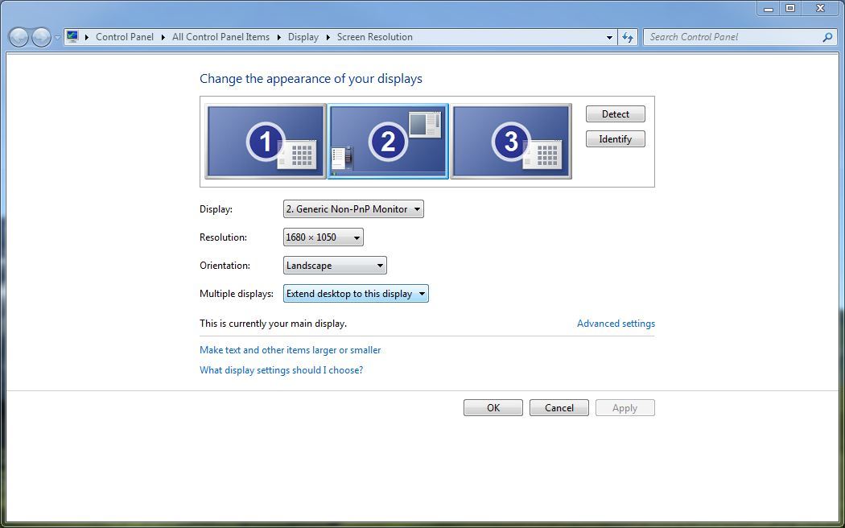Click the Forward navigation arrow
Screen dimensions: 845x528
coord(41,37)
